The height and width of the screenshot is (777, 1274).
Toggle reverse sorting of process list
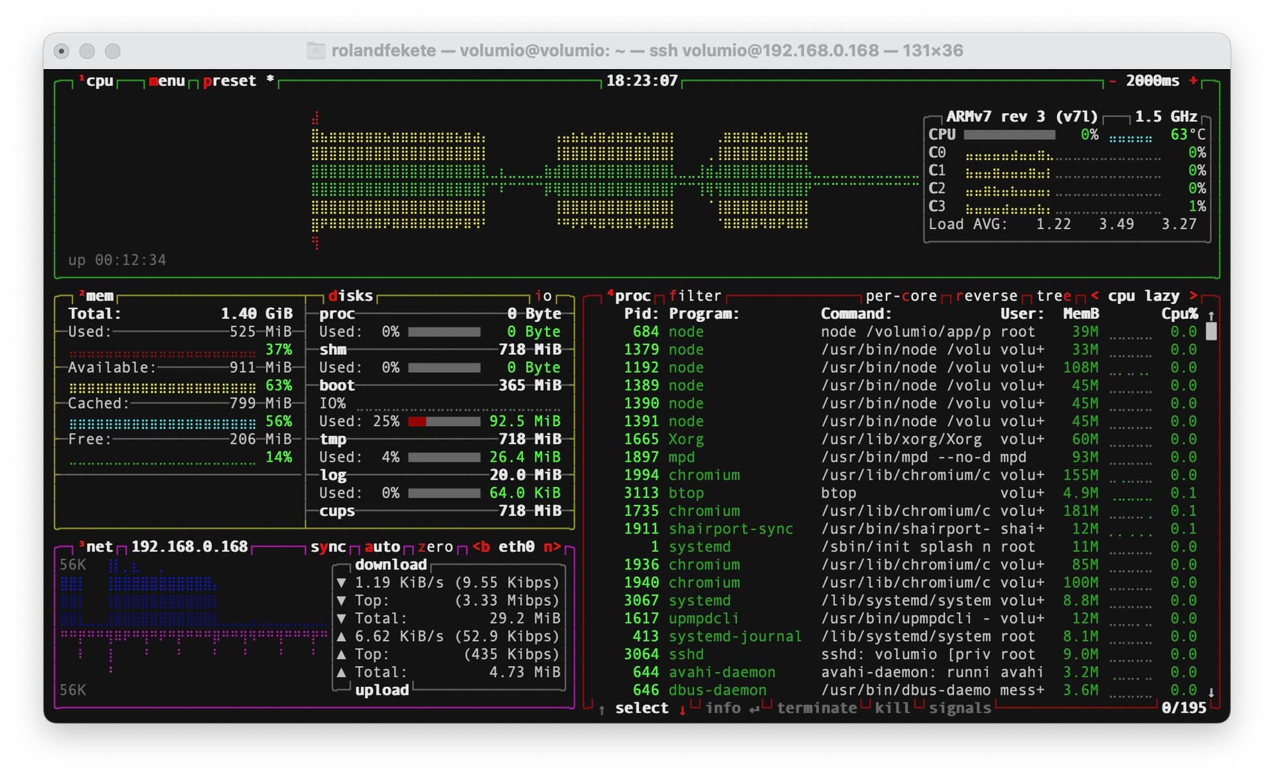click(x=986, y=296)
